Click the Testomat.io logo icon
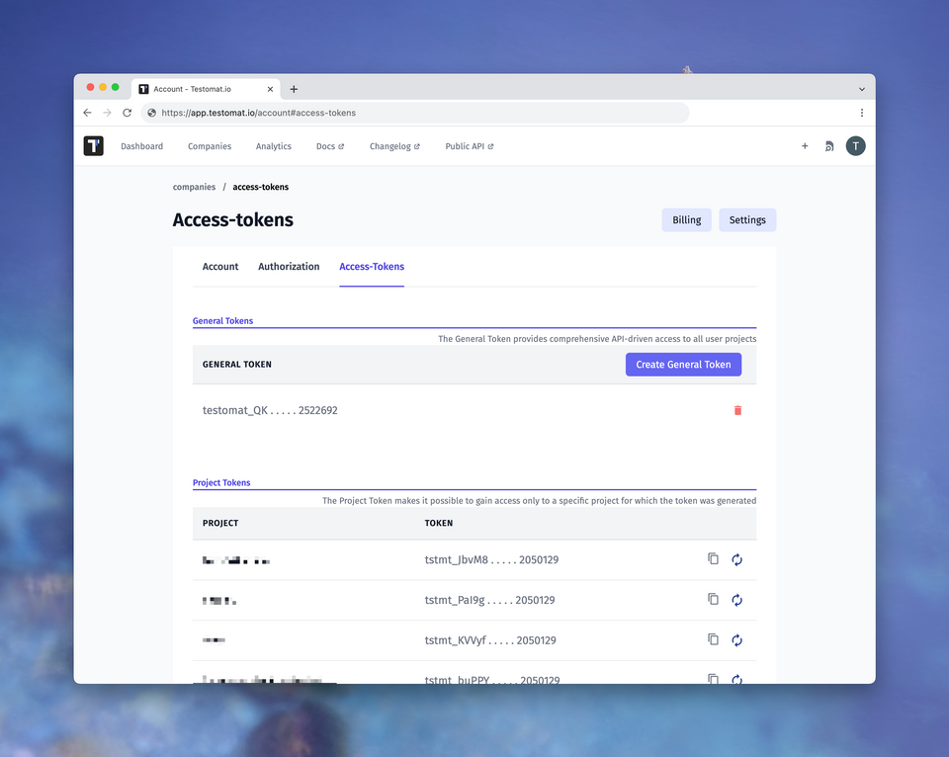Screen dimensions: 949x757 tap(93, 146)
